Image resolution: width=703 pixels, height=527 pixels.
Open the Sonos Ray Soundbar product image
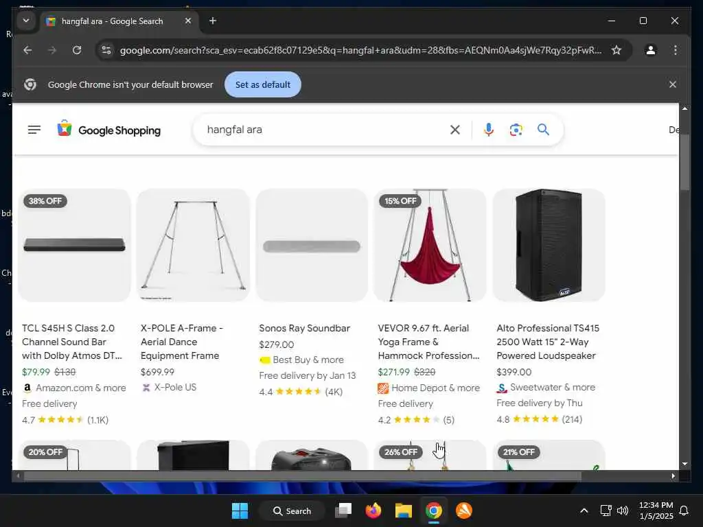tap(312, 245)
